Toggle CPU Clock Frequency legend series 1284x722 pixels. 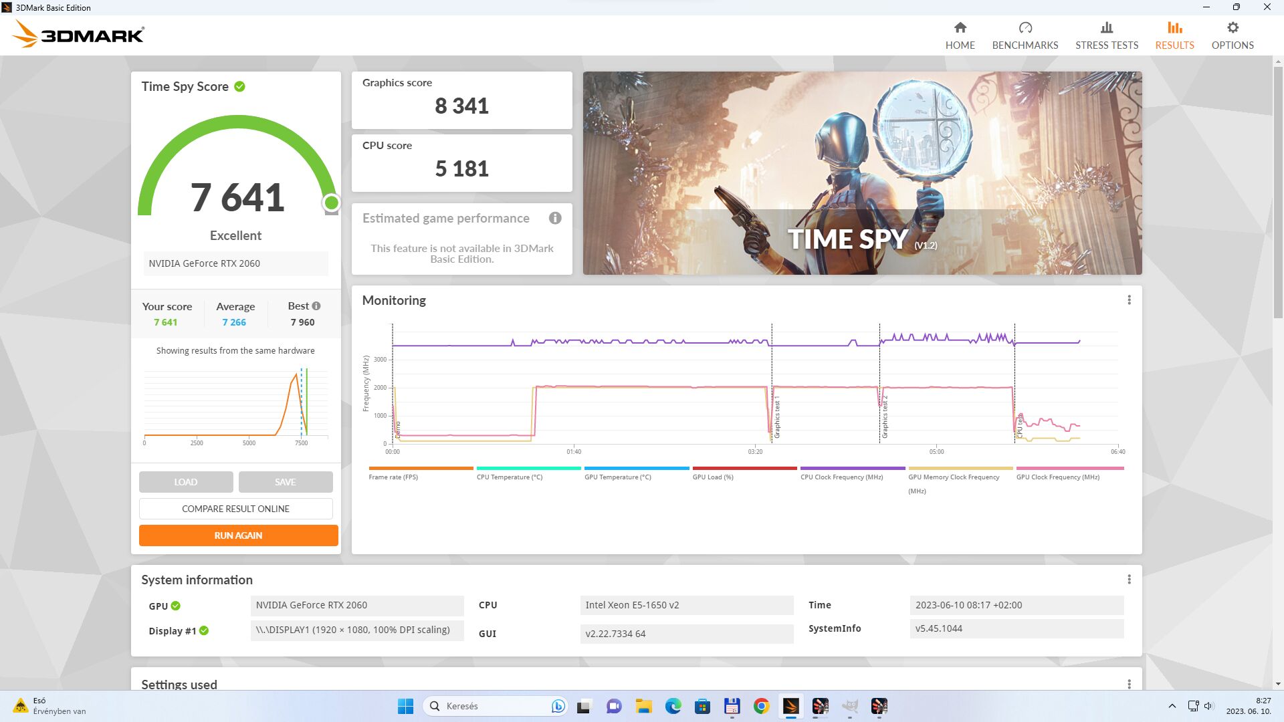tap(841, 477)
